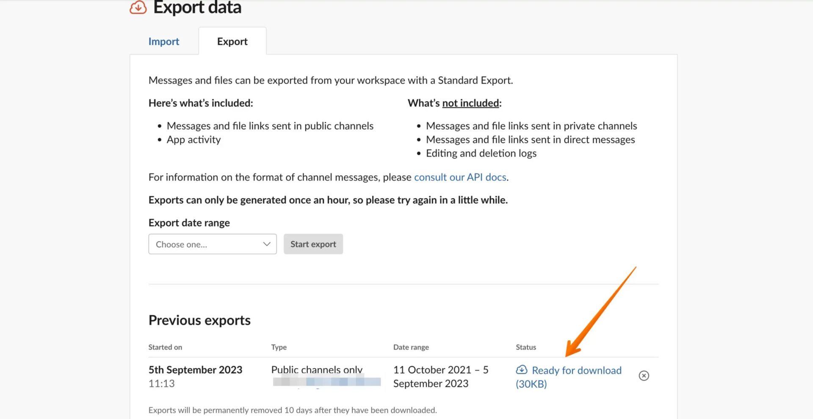Click the chevron on the Choose one selector

coord(266,244)
